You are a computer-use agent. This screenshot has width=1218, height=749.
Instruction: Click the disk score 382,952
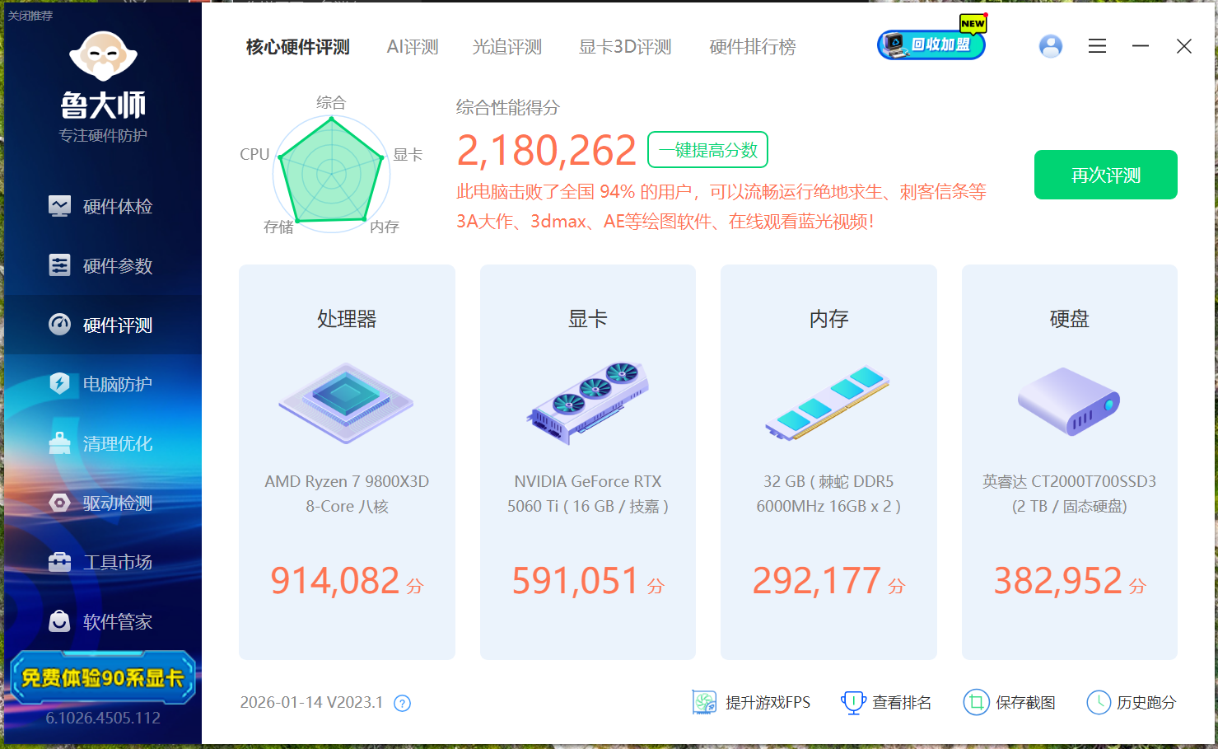pos(1057,581)
